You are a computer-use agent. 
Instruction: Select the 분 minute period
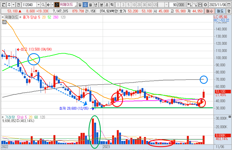pyautogui.click(x=102, y=5)
